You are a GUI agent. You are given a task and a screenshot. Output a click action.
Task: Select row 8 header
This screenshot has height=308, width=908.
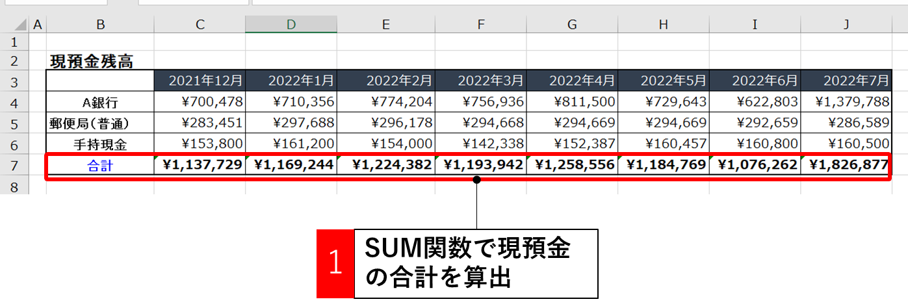(14, 186)
